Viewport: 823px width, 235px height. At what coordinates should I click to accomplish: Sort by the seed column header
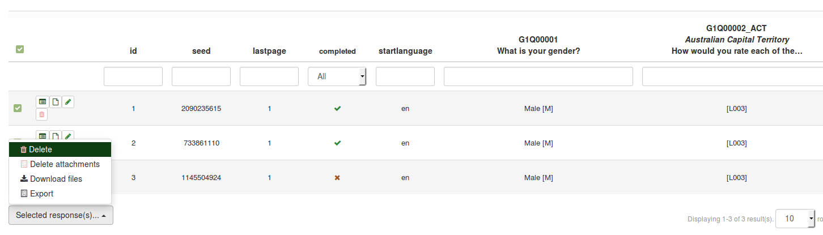(201, 51)
